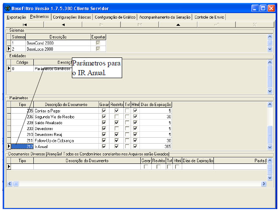279x212 pixels.
Task: Toggle Exportar checkbox for BaseCond 2000
Action: pos(98,43)
